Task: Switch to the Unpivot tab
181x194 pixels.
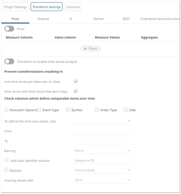Action: [x=43, y=19]
